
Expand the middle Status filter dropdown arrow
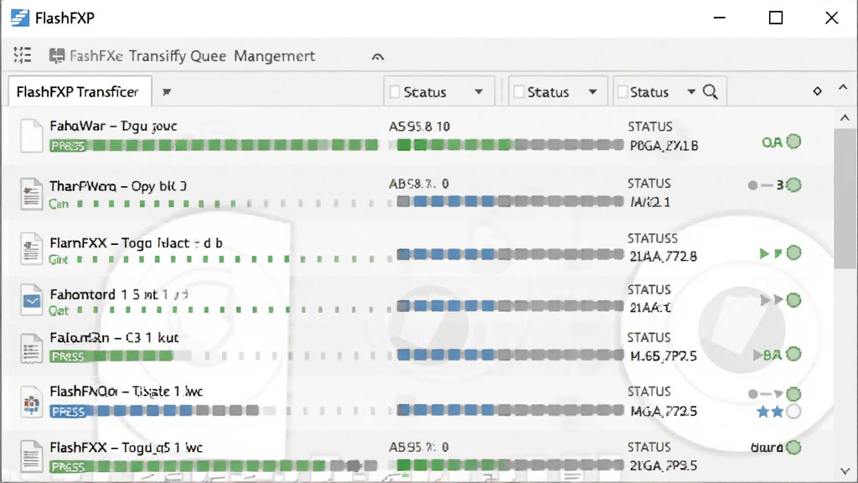tap(592, 92)
